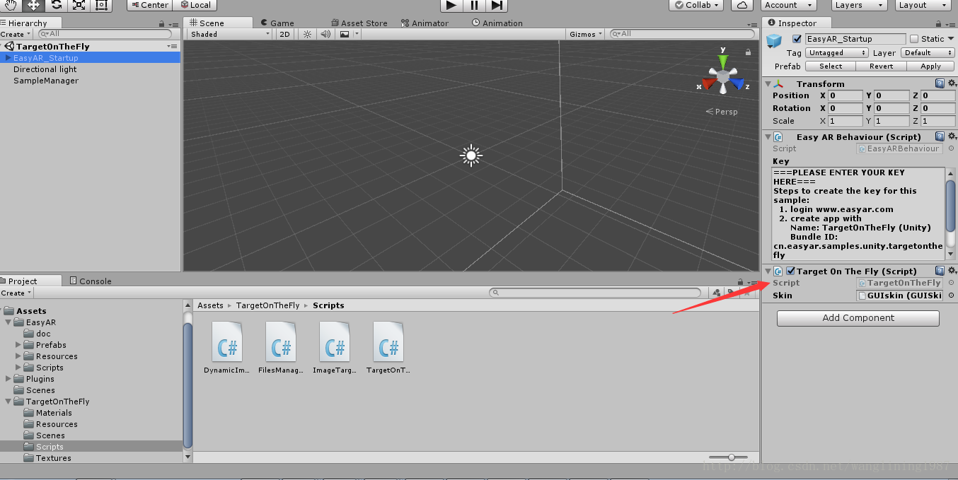Open Transform component help icon
This screenshot has width=958, height=480.
[940, 83]
